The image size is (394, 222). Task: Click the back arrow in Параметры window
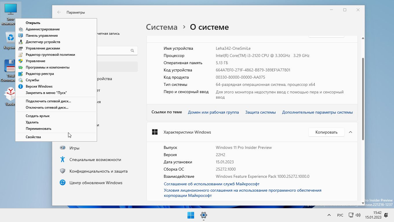[59, 12]
